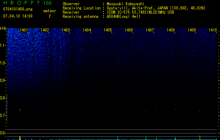The image size is (220, 140).
Task: Click the 0.9 kHz axis label
Action: [3, 80]
